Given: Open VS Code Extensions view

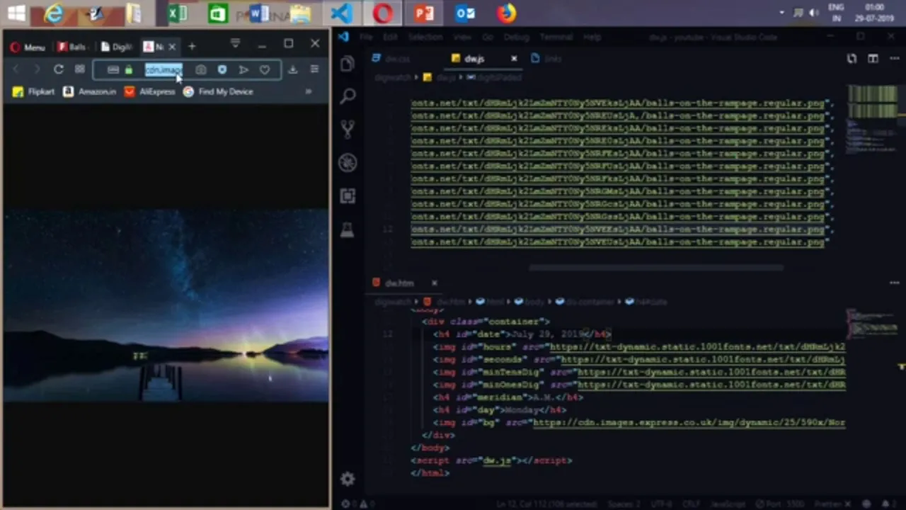Looking at the screenshot, I should pyautogui.click(x=347, y=196).
